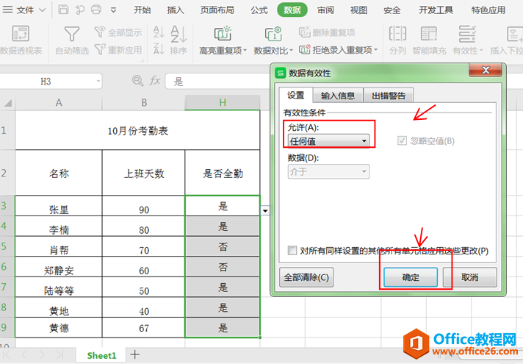Click the fx insert function icon
This screenshot has width=523, height=364.
pyautogui.click(x=155, y=81)
